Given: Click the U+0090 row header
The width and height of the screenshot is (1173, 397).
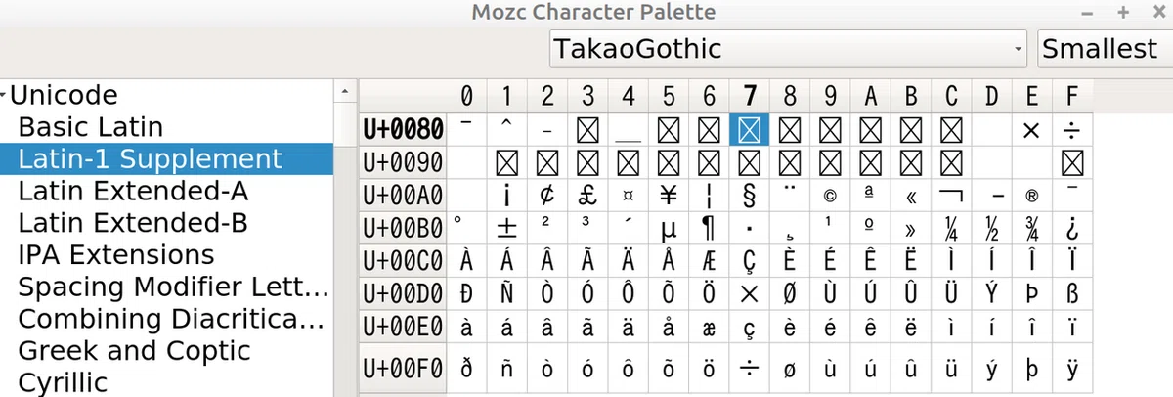Looking at the screenshot, I should [403, 161].
